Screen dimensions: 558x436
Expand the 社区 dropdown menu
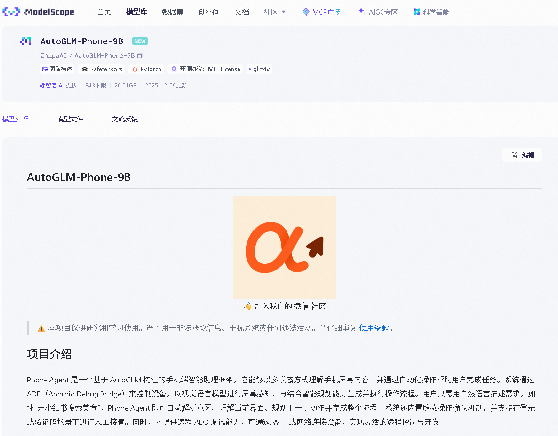274,12
